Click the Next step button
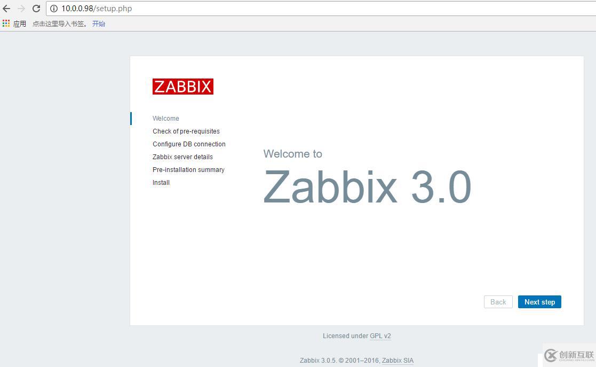 click(539, 302)
